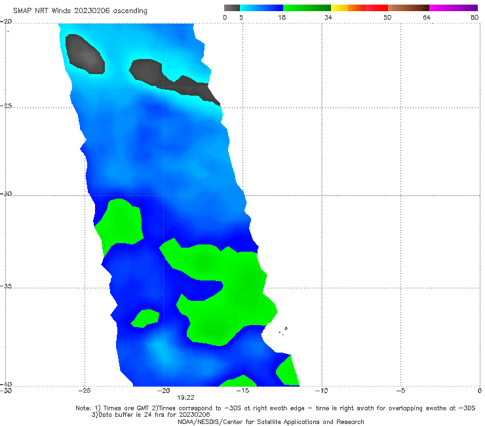Click the small green patch left of -20 longitude
The width and height of the screenshot is (485, 426).
point(145,318)
